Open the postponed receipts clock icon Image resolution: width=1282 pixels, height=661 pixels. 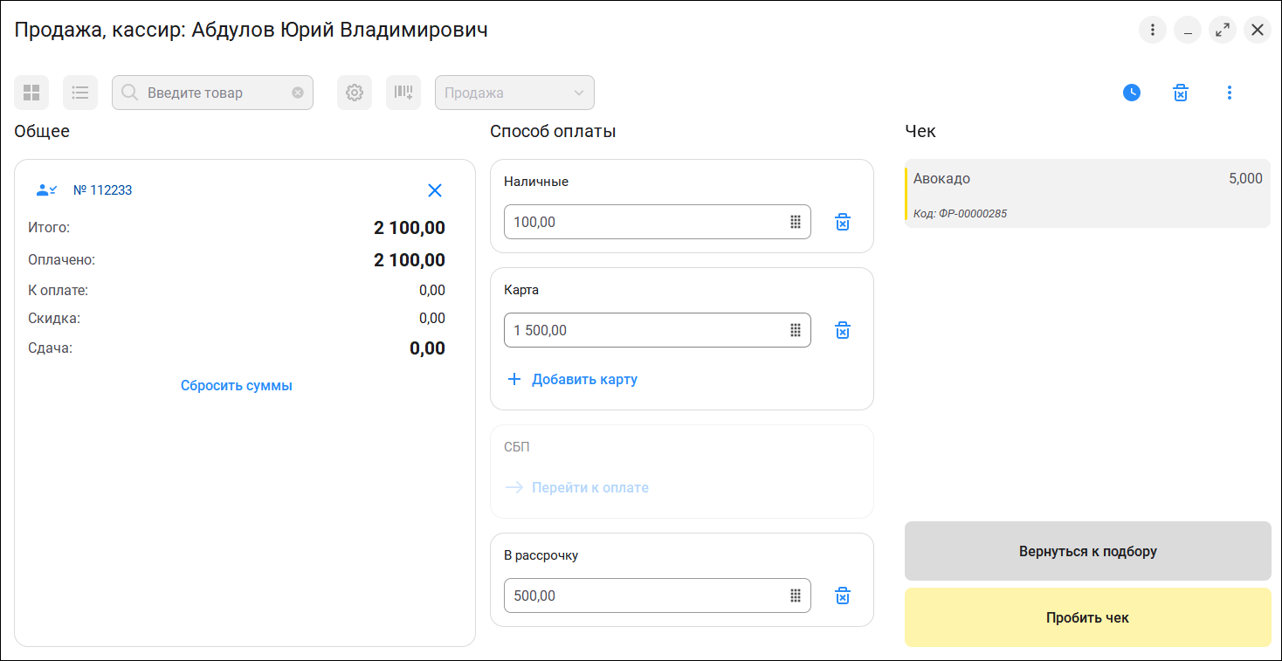click(1132, 93)
